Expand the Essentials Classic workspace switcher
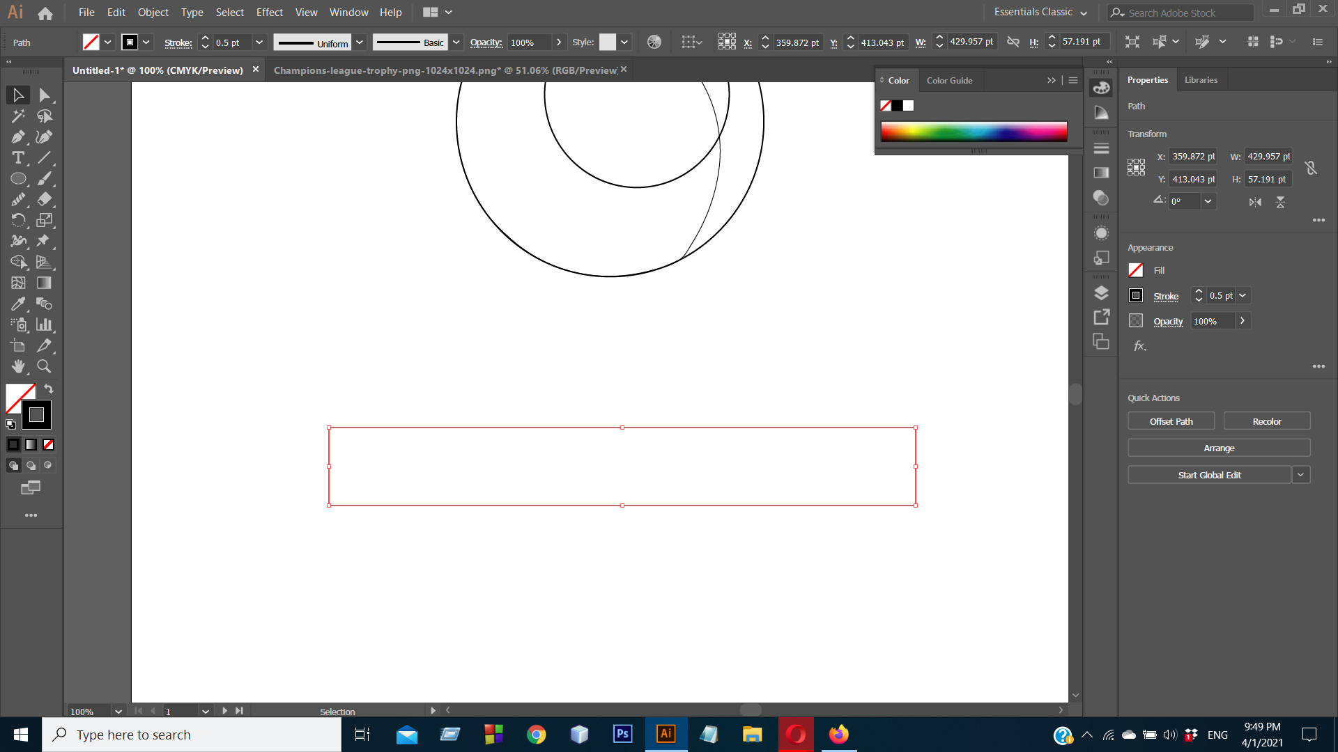 pyautogui.click(x=1084, y=13)
